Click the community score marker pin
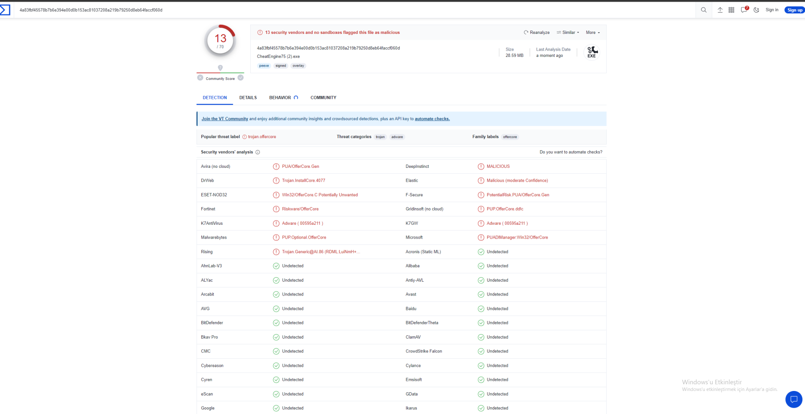 (221, 68)
